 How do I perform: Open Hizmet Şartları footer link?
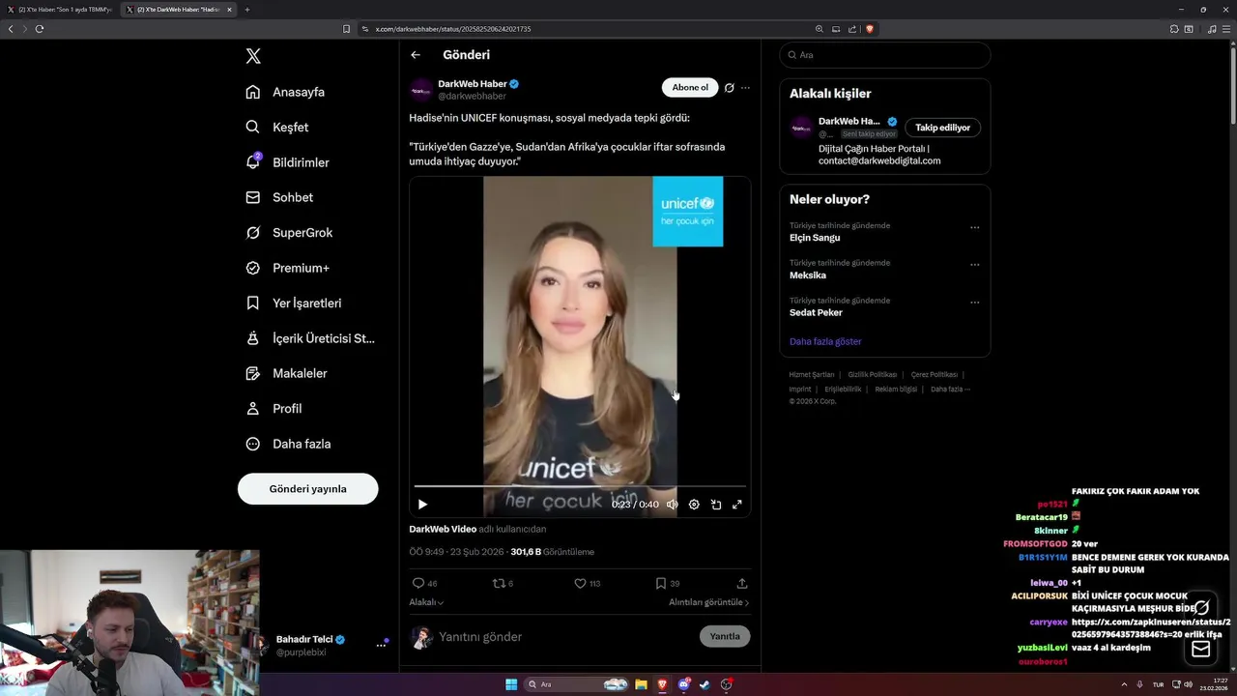(811, 374)
